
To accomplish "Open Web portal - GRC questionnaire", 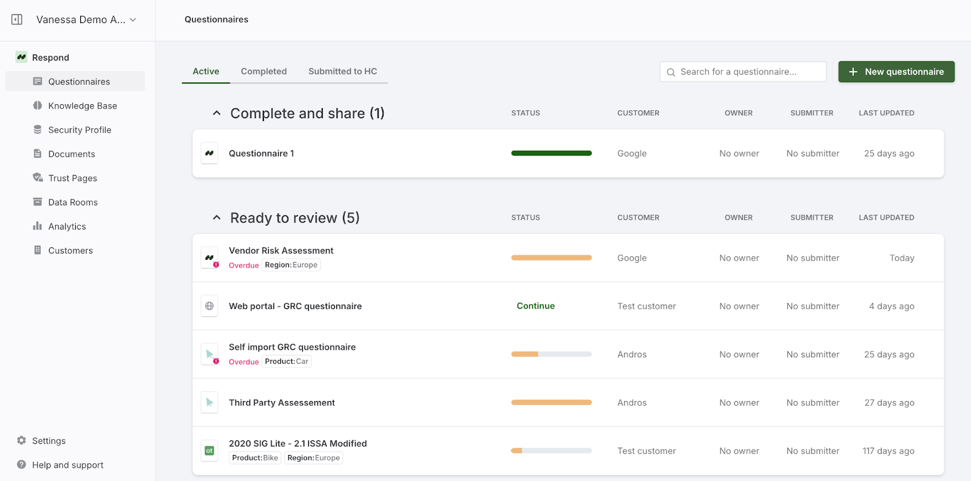I will 295,306.
